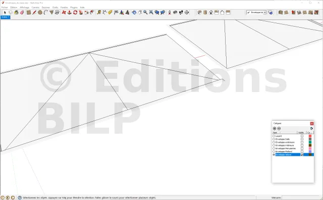Add a new layer with plus button
The image size is (323, 200).
click(x=275, y=129)
